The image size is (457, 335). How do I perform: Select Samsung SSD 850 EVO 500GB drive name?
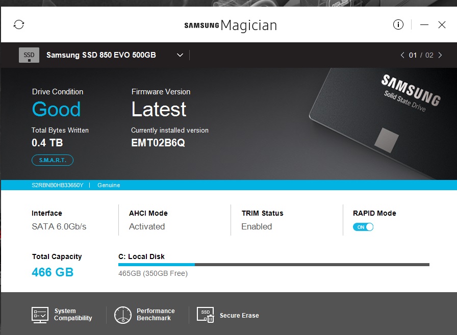click(101, 55)
